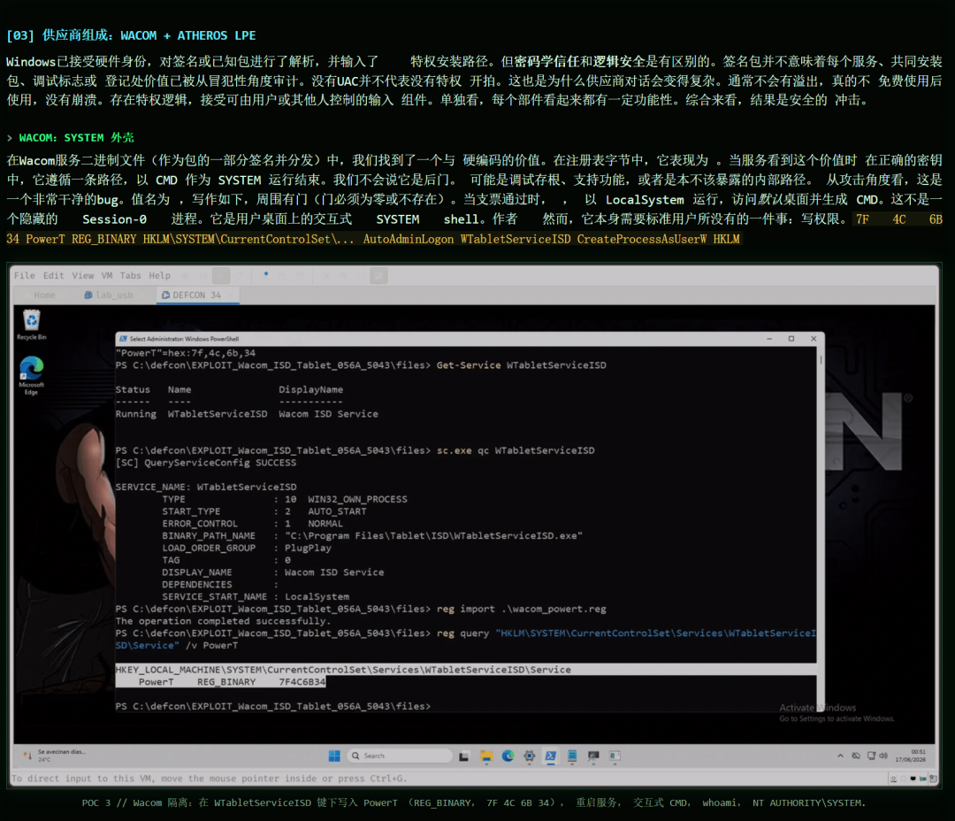955x821 pixels.
Task: Maximize the PowerShell window
Action: [x=791, y=338]
